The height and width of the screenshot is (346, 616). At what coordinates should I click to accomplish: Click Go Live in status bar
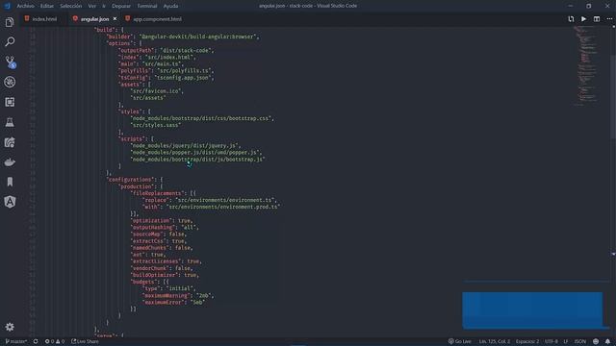pos(460,341)
